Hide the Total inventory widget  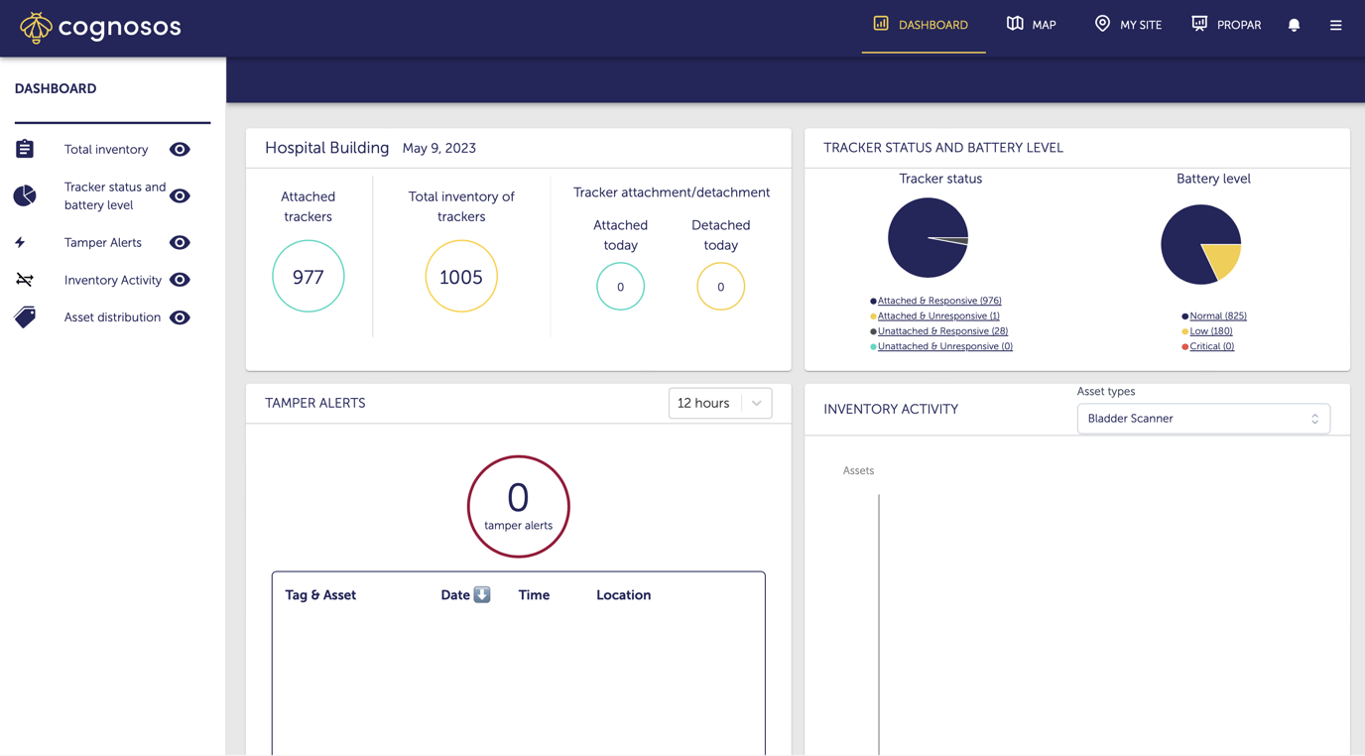(x=180, y=149)
